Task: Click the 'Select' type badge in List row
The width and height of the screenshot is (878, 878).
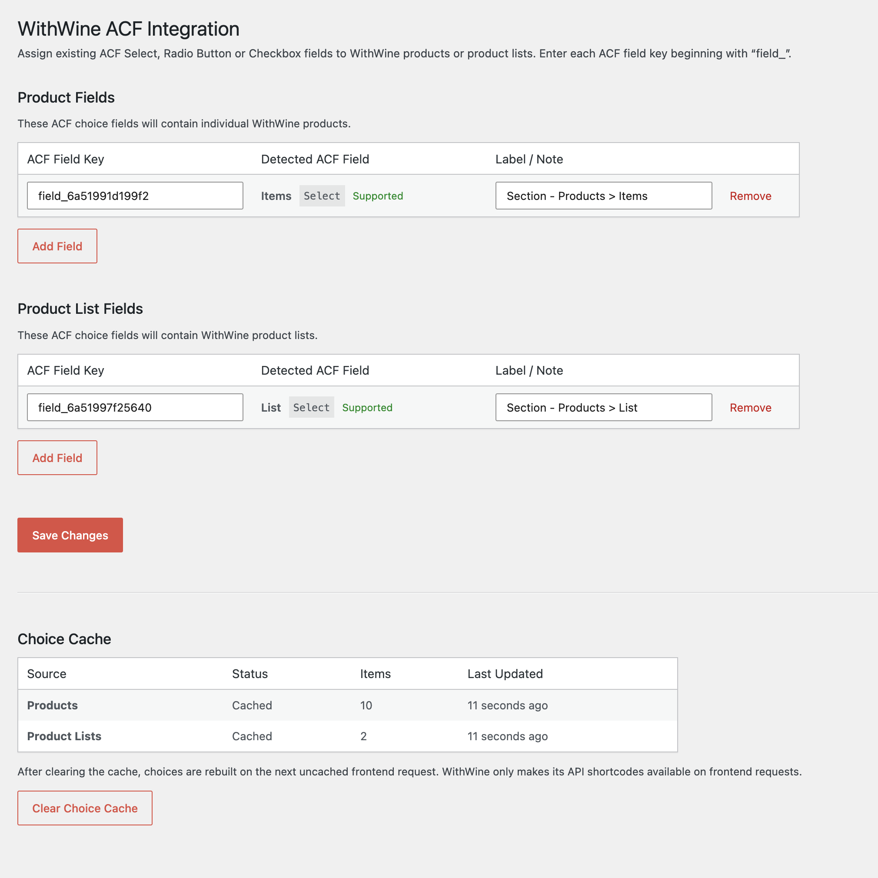Action: 311,407
